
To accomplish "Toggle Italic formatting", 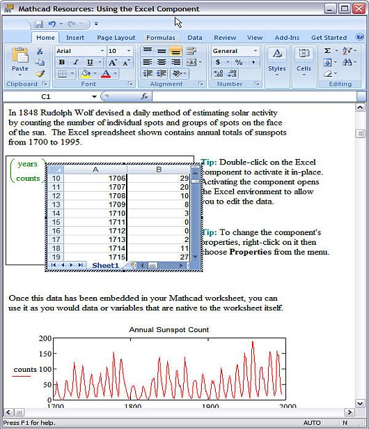I will point(76,62).
